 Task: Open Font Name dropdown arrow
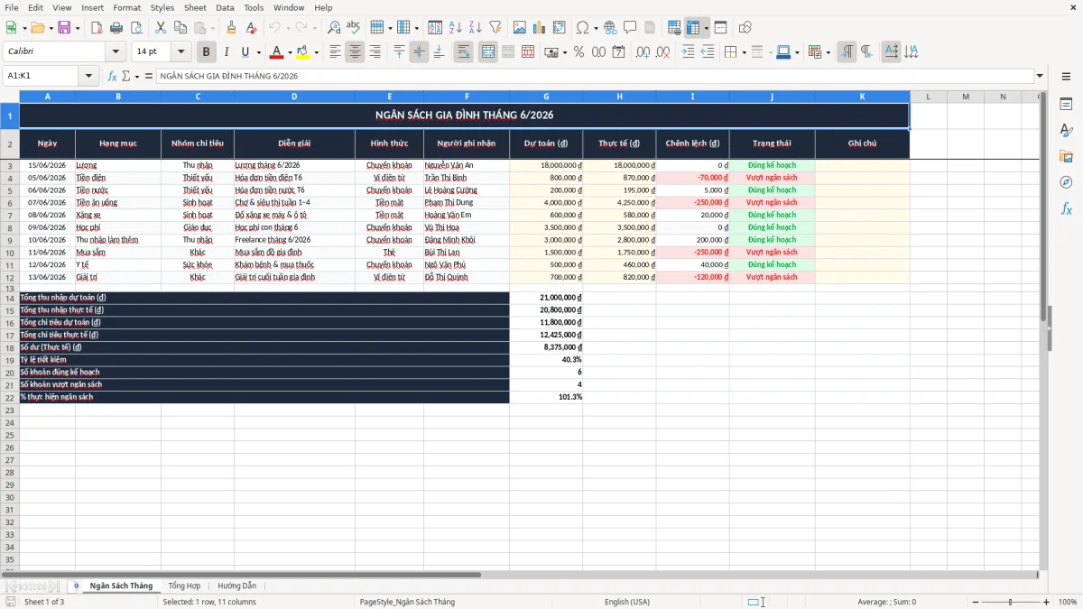pos(116,52)
